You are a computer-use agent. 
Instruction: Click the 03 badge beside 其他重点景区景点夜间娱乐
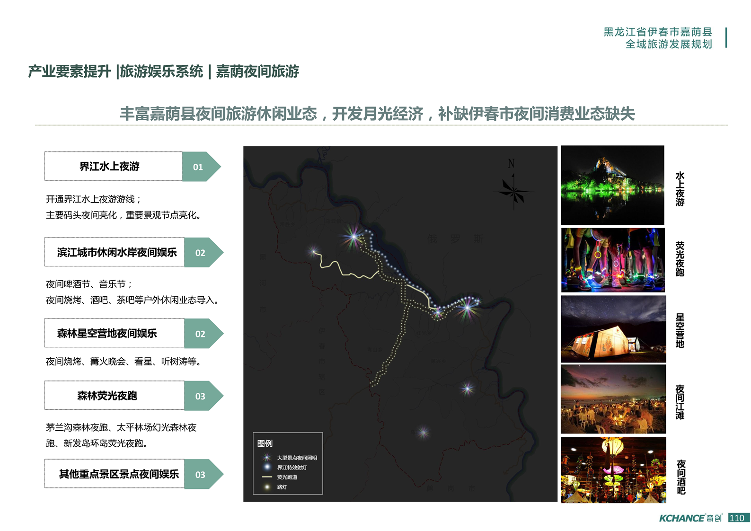pyautogui.click(x=203, y=474)
